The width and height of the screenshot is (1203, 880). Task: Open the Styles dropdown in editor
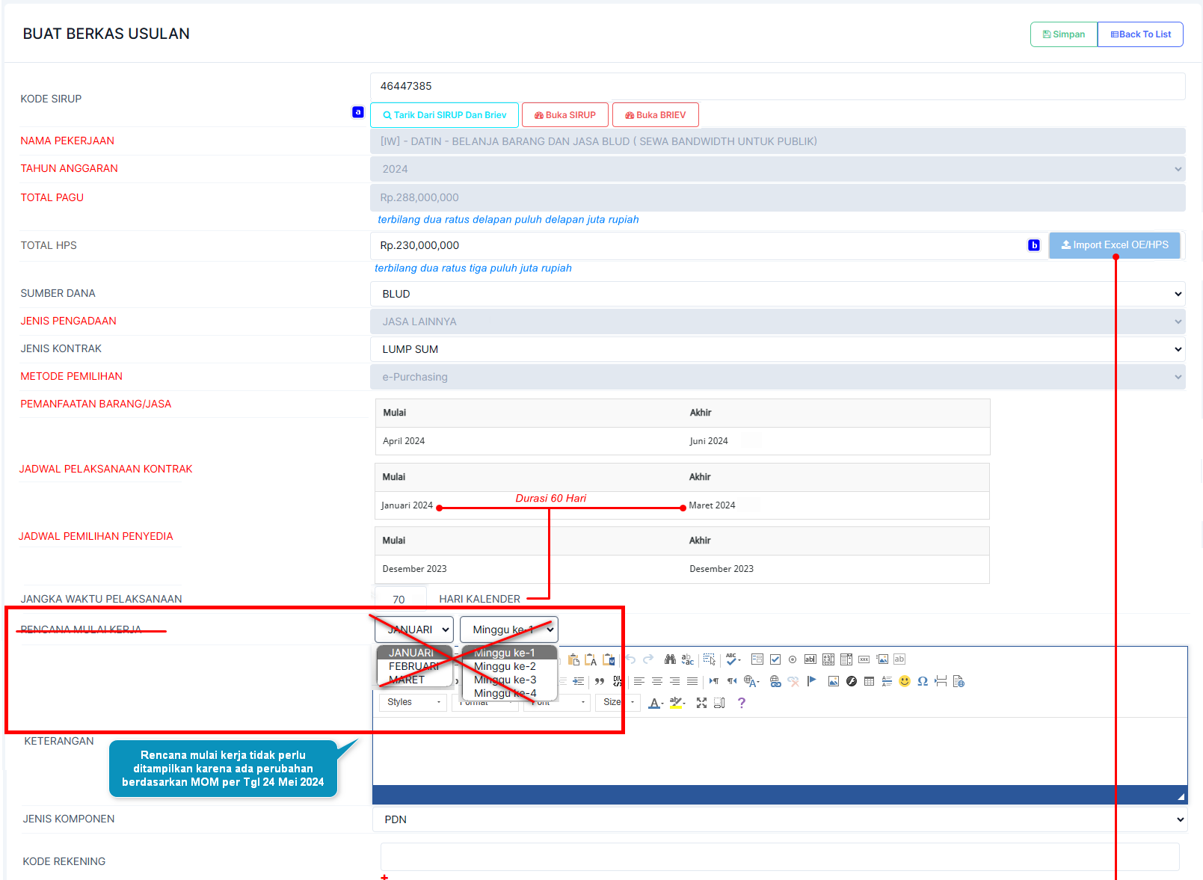coord(413,702)
